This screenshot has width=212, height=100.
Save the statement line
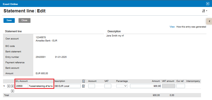coord(9,20)
